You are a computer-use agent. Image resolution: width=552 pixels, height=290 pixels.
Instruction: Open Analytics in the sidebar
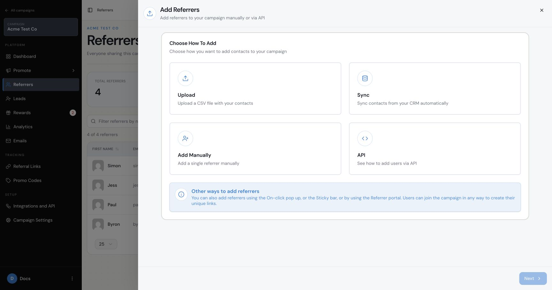click(x=41, y=127)
